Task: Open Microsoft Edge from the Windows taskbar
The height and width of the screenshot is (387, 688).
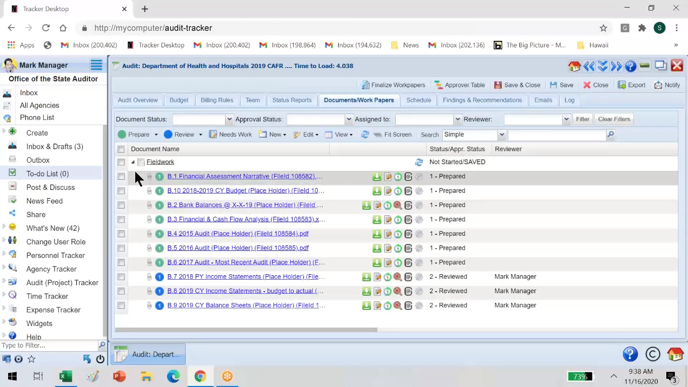Action: click(173, 376)
